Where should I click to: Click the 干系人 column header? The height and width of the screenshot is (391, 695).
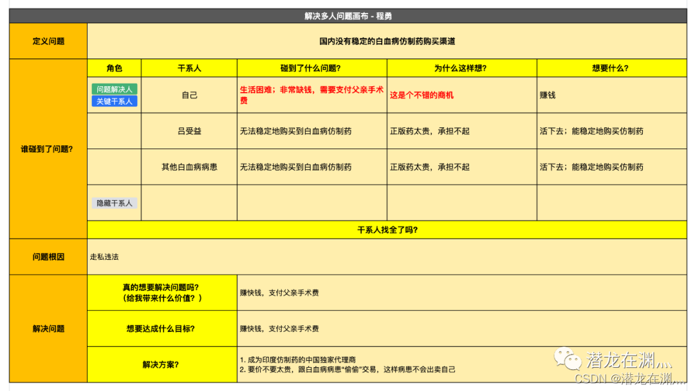189,68
